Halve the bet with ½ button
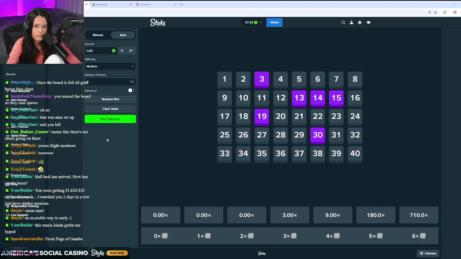The image size is (461, 259). 122,51
